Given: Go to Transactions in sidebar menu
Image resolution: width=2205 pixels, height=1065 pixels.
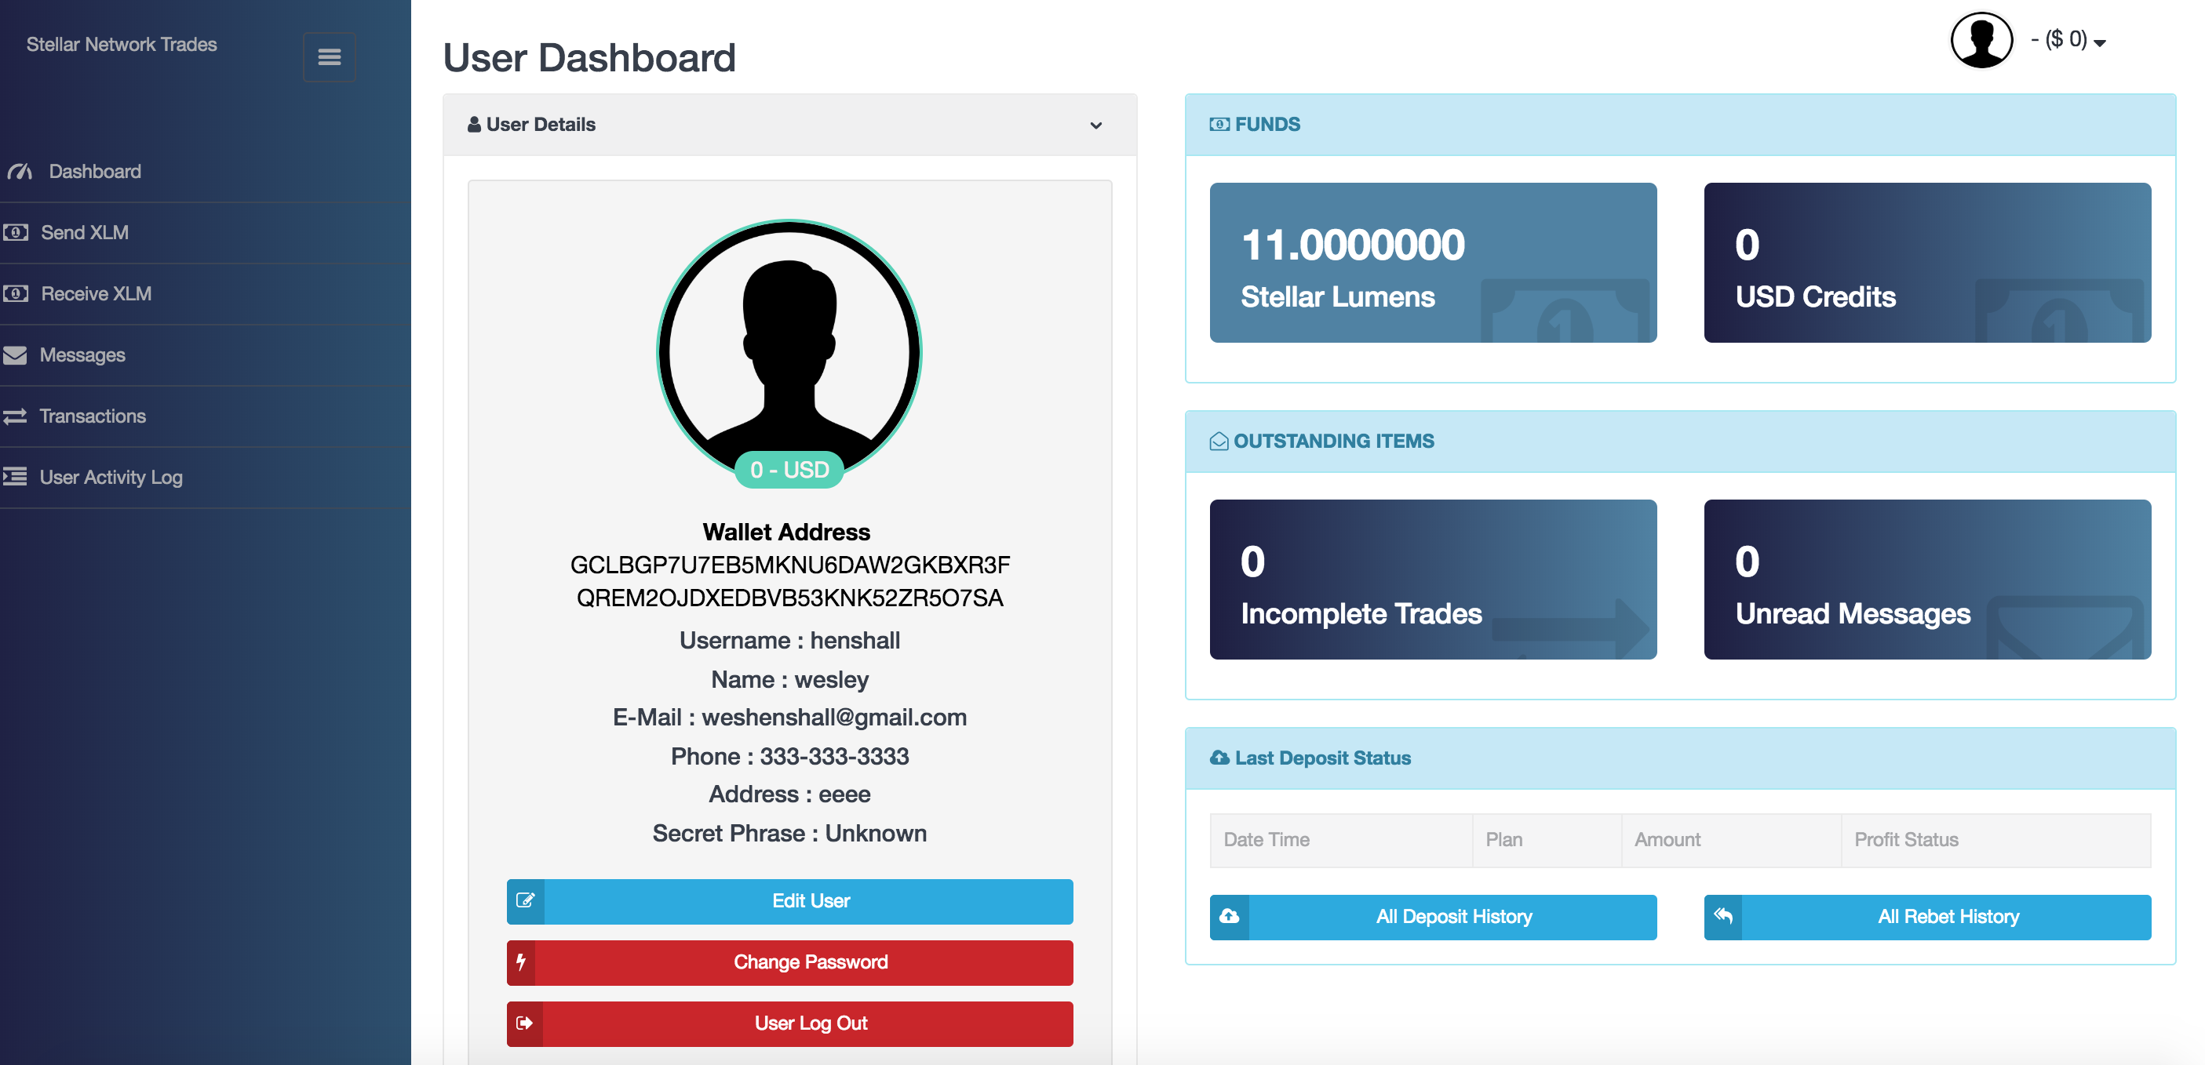Looking at the screenshot, I should pos(93,416).
